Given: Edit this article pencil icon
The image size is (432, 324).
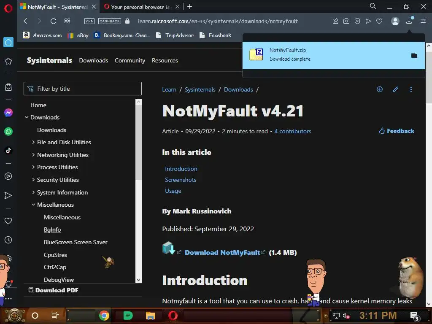Looking at the screenshot, I should click(395, 89).
